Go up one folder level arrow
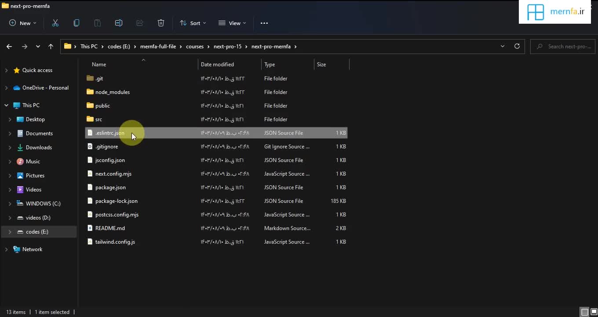 coord(51,47)
